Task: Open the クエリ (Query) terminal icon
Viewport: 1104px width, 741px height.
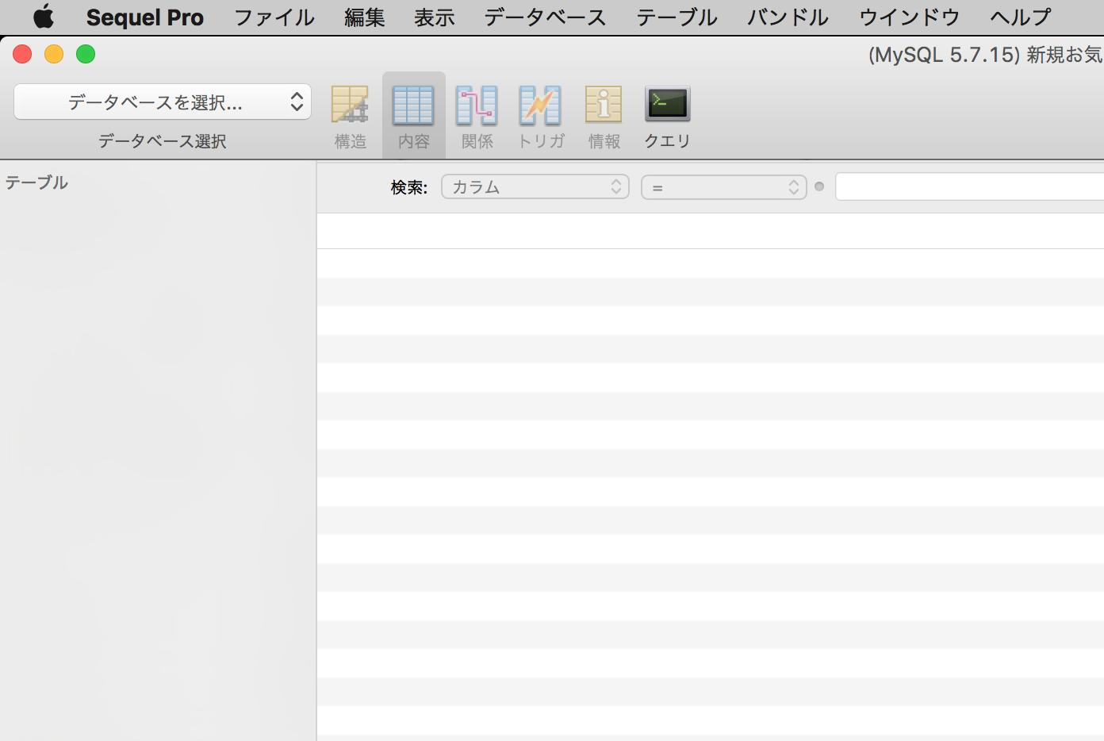Action: tap(667, 106)
